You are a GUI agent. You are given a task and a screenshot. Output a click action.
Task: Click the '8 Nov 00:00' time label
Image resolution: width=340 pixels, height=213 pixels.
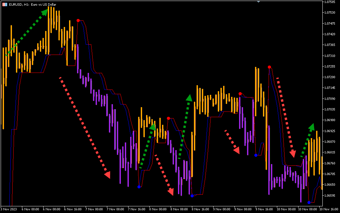(158, 209)
